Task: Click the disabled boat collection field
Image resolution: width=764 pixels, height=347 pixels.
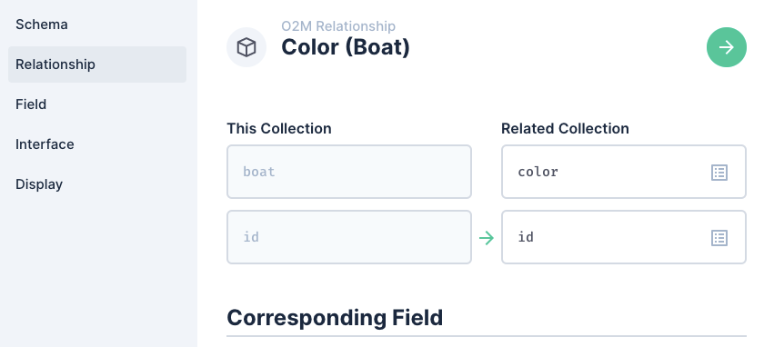Action: click(x=349, y=172)
